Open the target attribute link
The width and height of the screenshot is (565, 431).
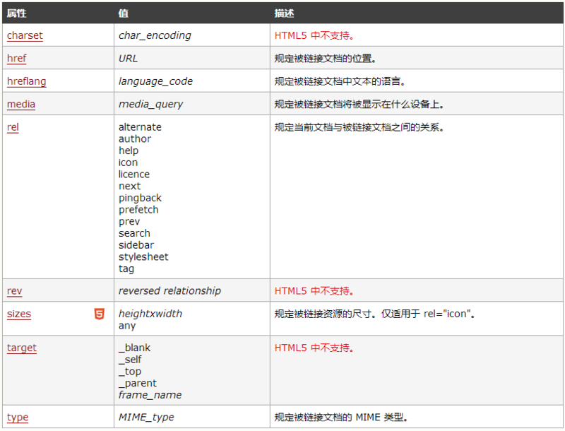[x=22, y=348]
